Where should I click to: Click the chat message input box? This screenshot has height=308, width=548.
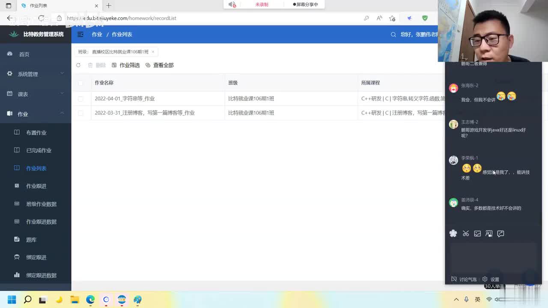(493, 258)
